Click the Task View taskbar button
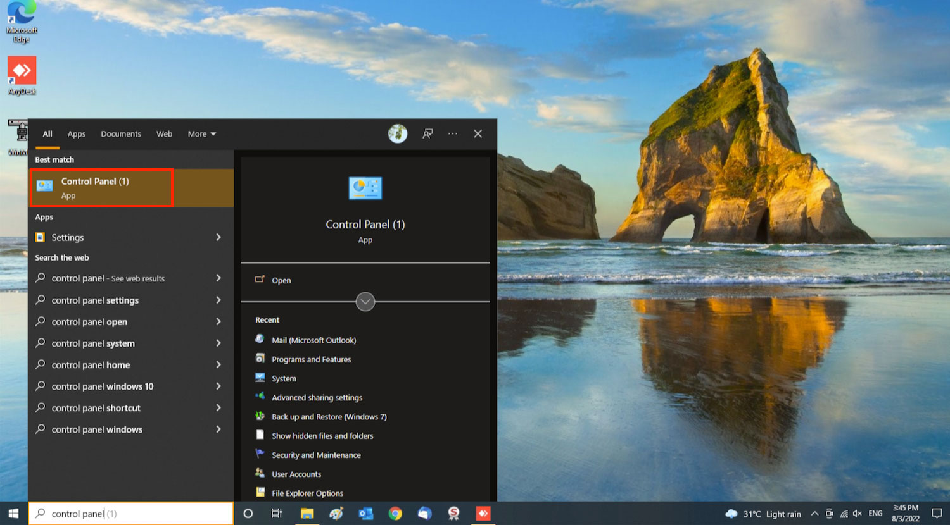Viewport: 950px width, 525px height. click(x=277, y=514)
